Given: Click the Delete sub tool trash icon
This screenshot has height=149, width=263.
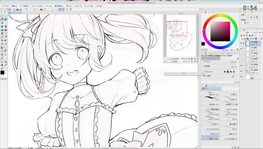Looking at the screenshot, I should click(238, 147).
